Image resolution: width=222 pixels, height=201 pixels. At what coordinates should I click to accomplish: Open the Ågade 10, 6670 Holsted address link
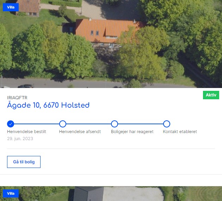48,105
